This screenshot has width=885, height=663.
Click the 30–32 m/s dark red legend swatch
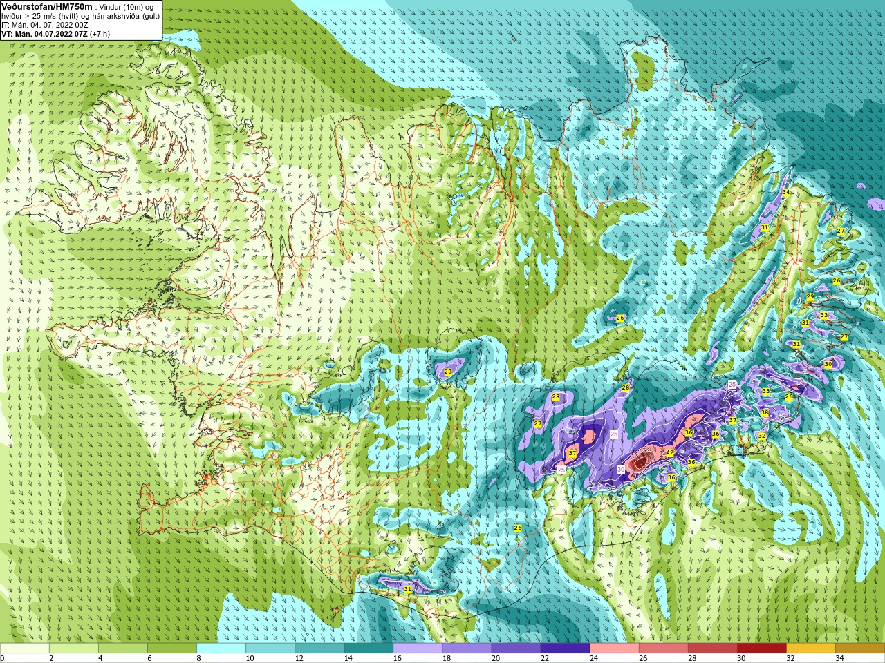[761, 648]
